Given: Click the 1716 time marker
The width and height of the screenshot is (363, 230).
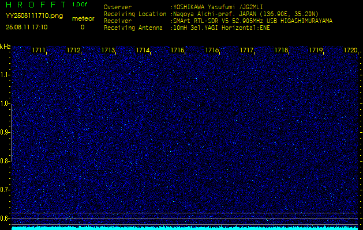Looking at the screenshot, I should (212, 50).
